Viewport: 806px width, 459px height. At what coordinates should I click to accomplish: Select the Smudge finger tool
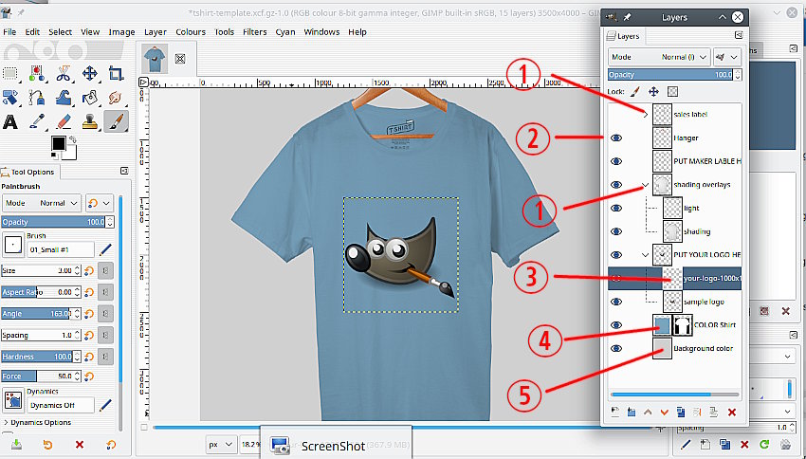[117, 98]
